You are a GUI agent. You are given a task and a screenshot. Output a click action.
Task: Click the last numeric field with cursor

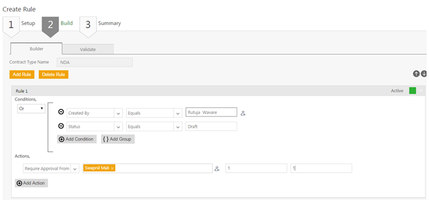[x=321, y=168]
